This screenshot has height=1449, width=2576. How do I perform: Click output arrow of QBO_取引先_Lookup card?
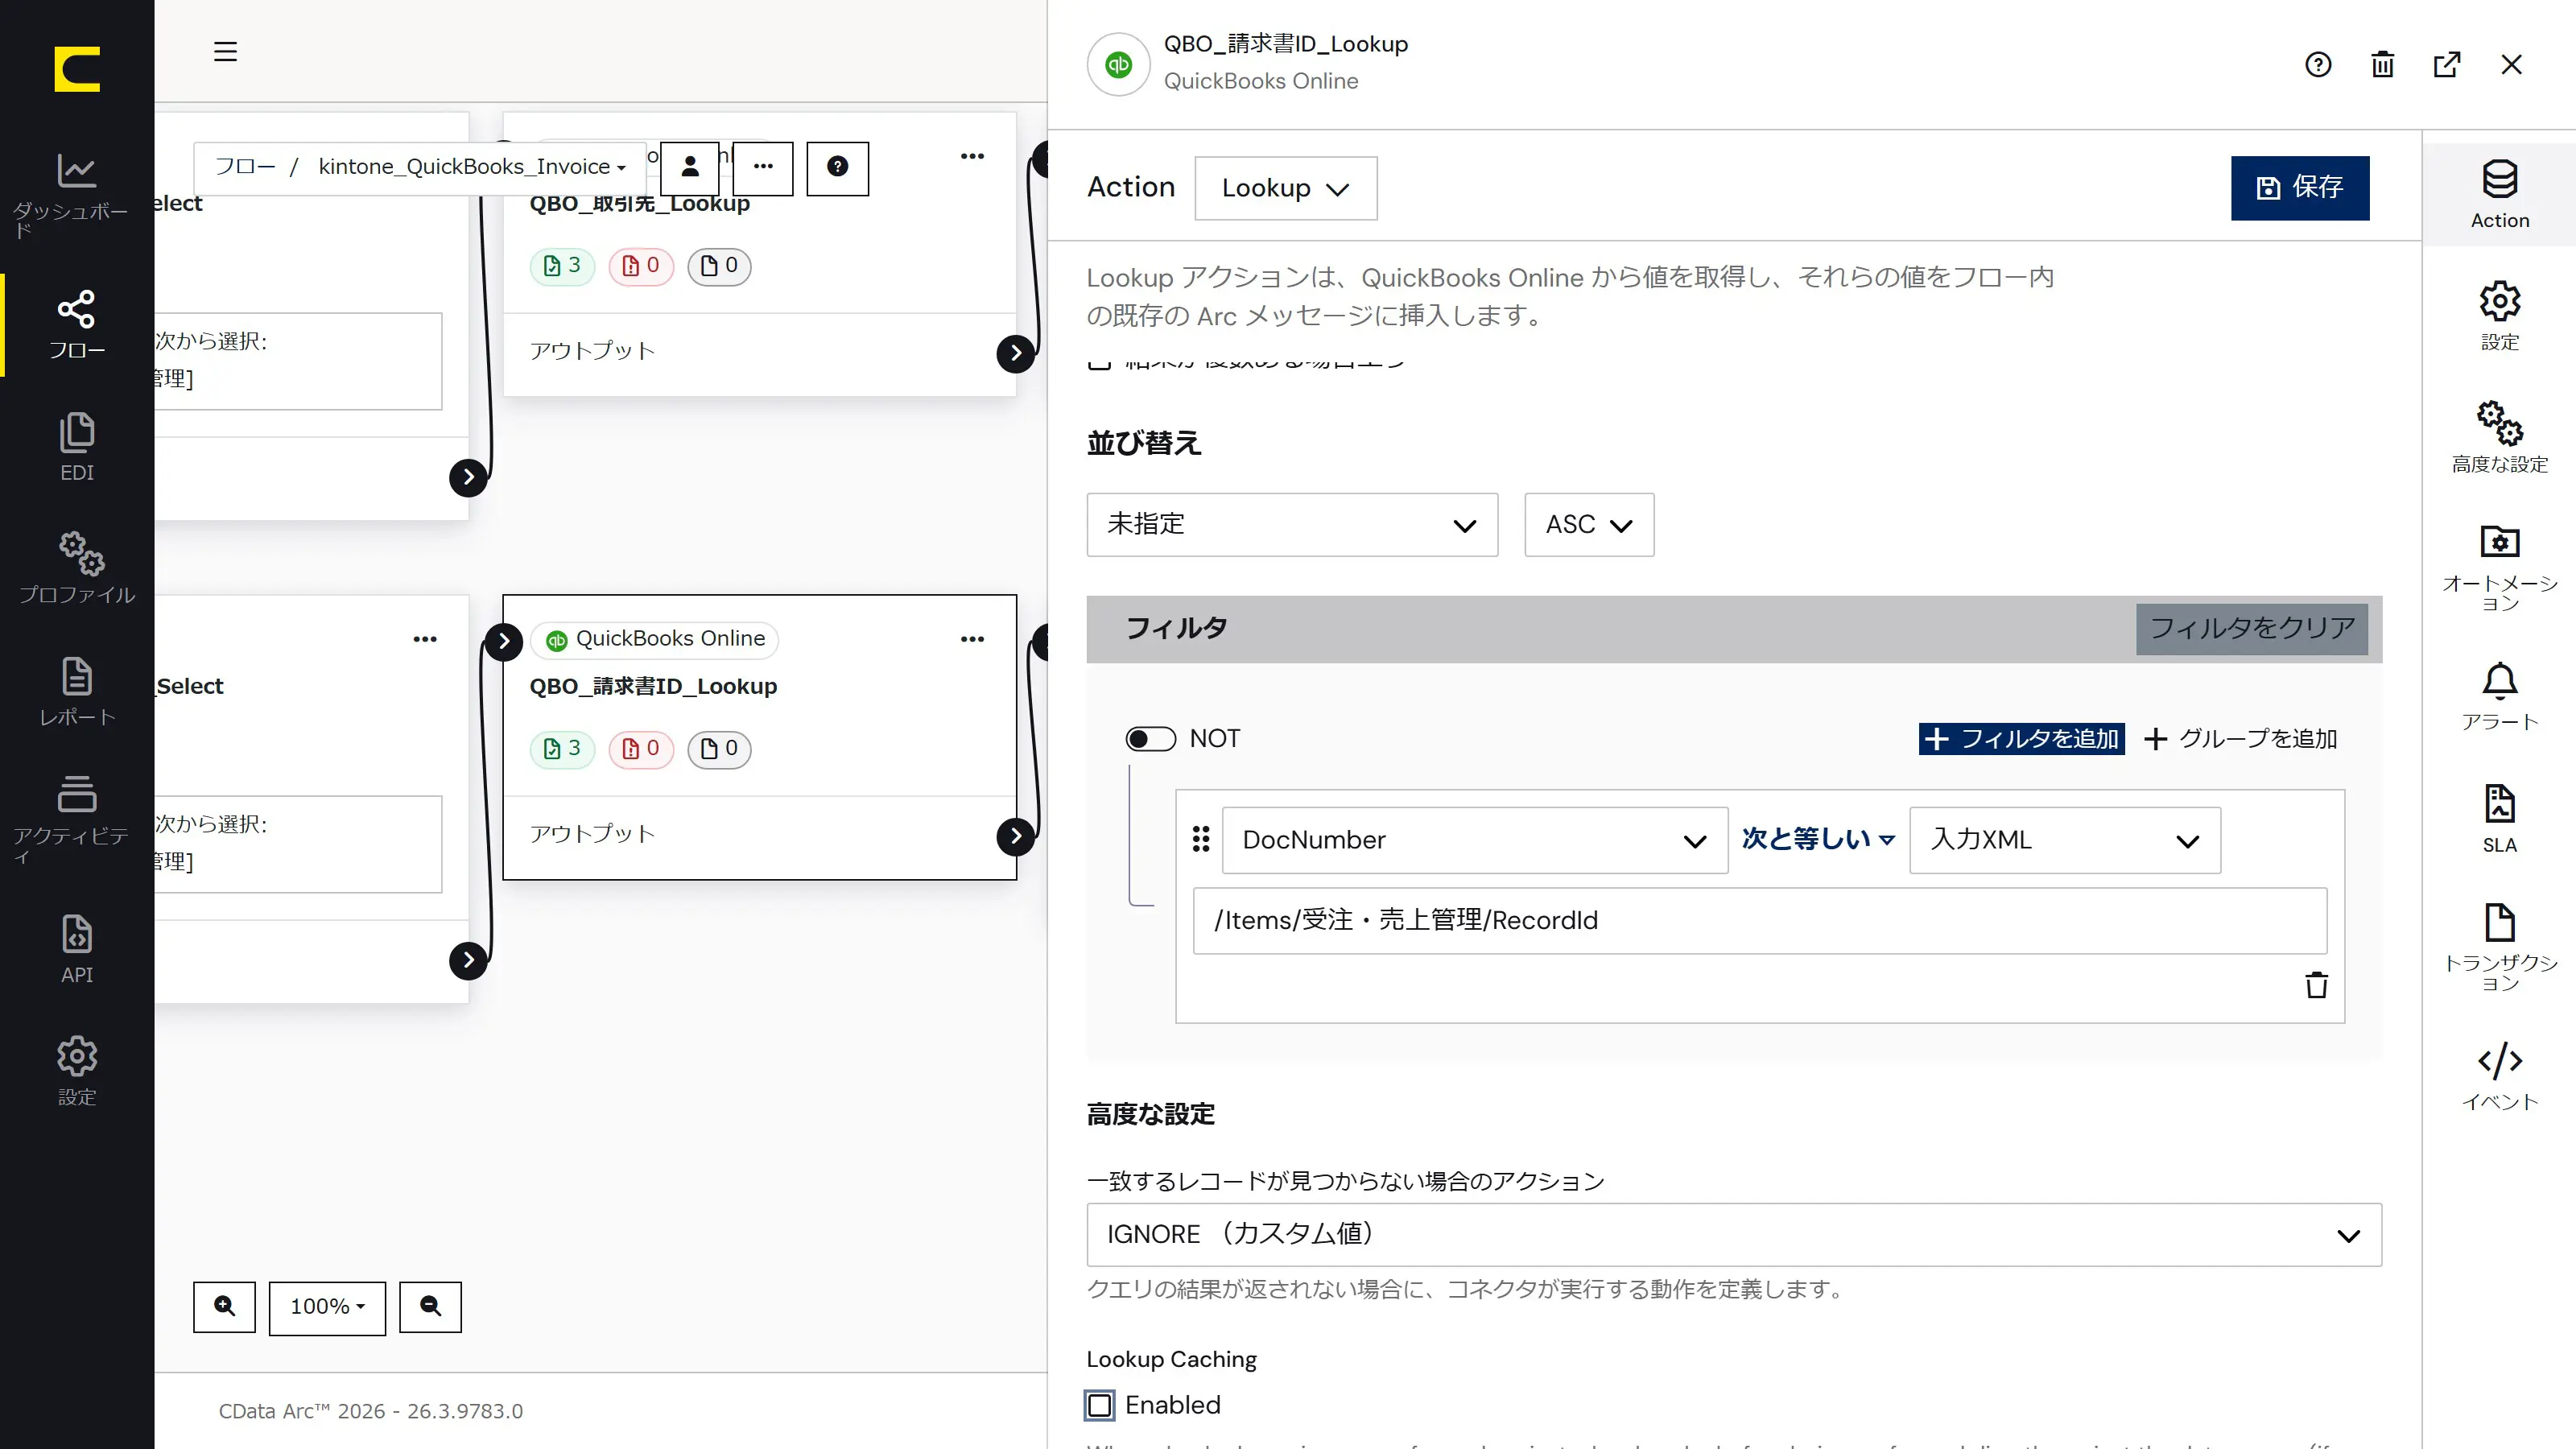(x=1016, y=353)
